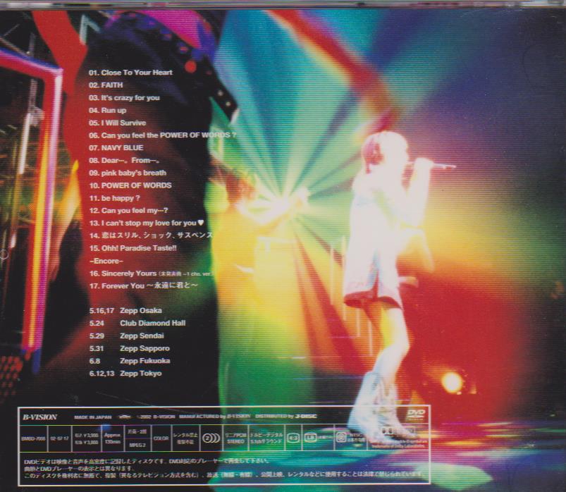Click the 'MADE IN JAPAN' text
The height and width of the screenshot is (492, 566).
93,417
